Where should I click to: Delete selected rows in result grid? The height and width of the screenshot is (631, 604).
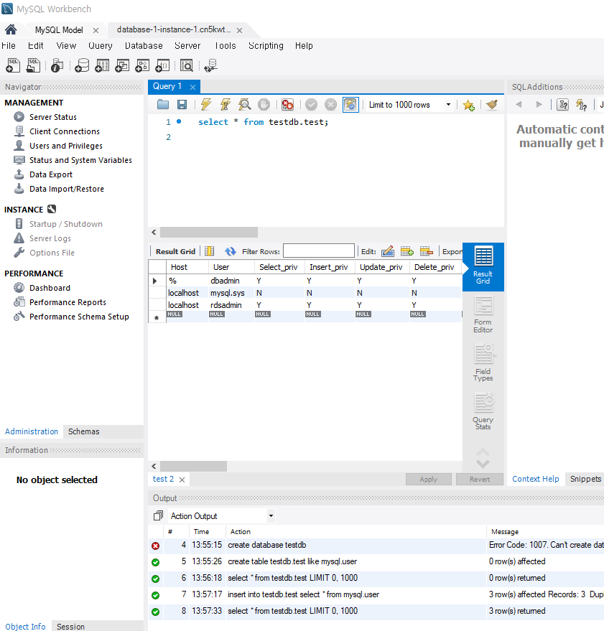(x=427, y=251)
